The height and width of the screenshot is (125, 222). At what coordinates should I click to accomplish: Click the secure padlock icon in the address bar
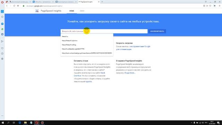click(x=24, y=6)
